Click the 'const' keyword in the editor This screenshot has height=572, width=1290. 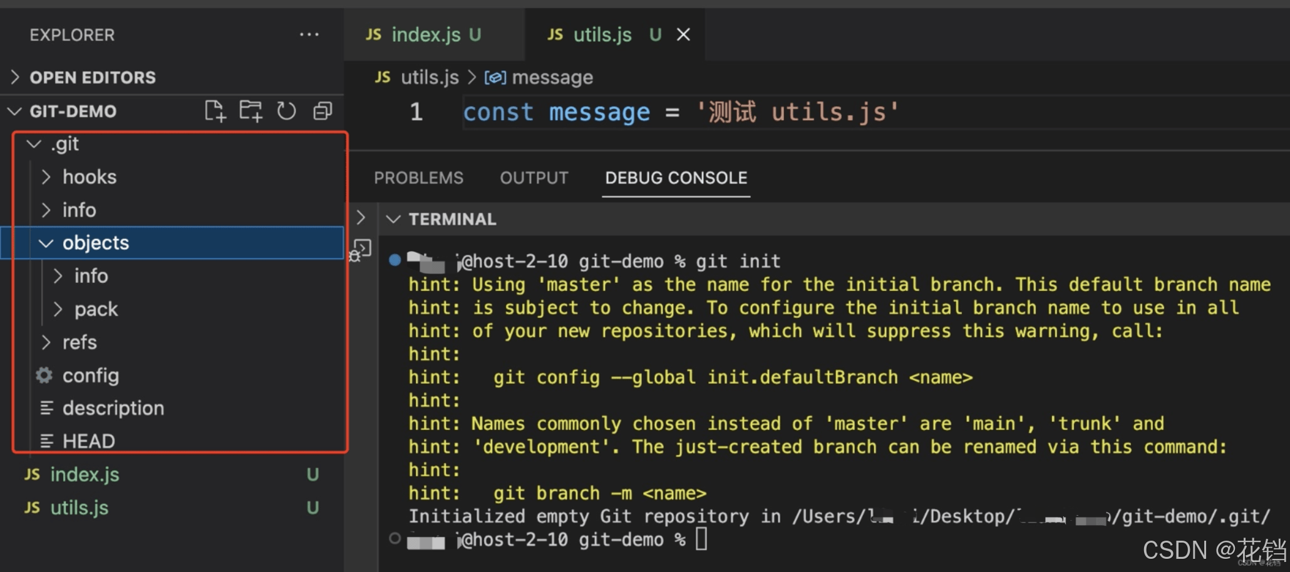[498, 113]
